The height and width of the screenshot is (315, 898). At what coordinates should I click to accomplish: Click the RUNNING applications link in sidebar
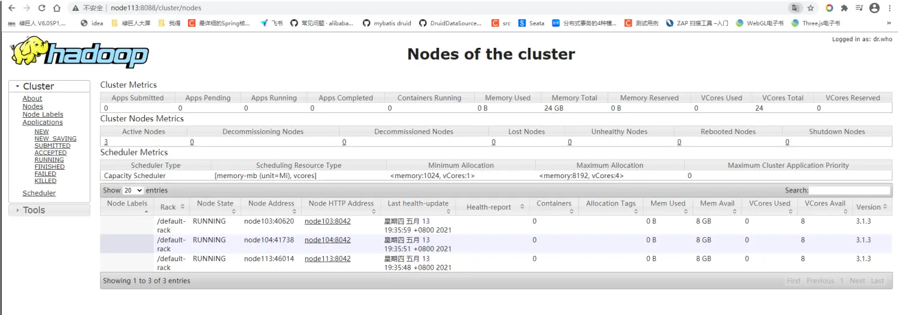49,160
